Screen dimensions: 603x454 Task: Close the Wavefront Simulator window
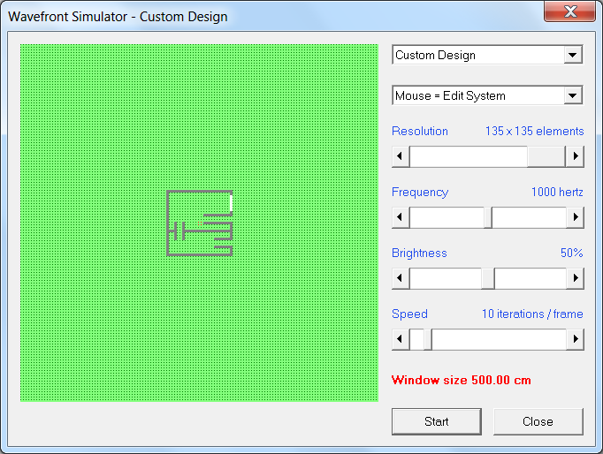[570, 11]
